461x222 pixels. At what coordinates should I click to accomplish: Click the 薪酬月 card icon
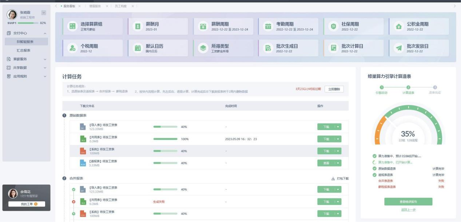(138, 26)
